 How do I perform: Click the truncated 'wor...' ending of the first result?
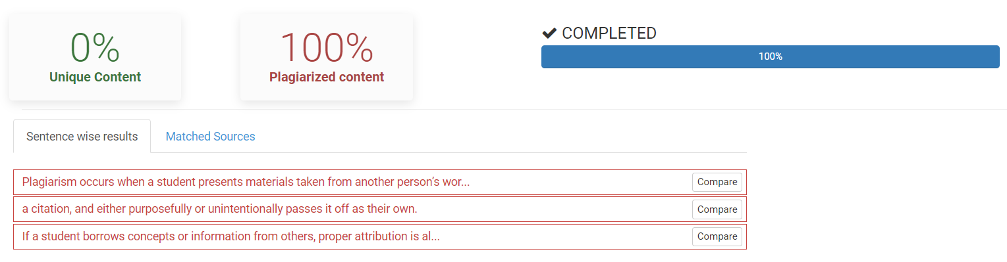[x=460, y=182]
